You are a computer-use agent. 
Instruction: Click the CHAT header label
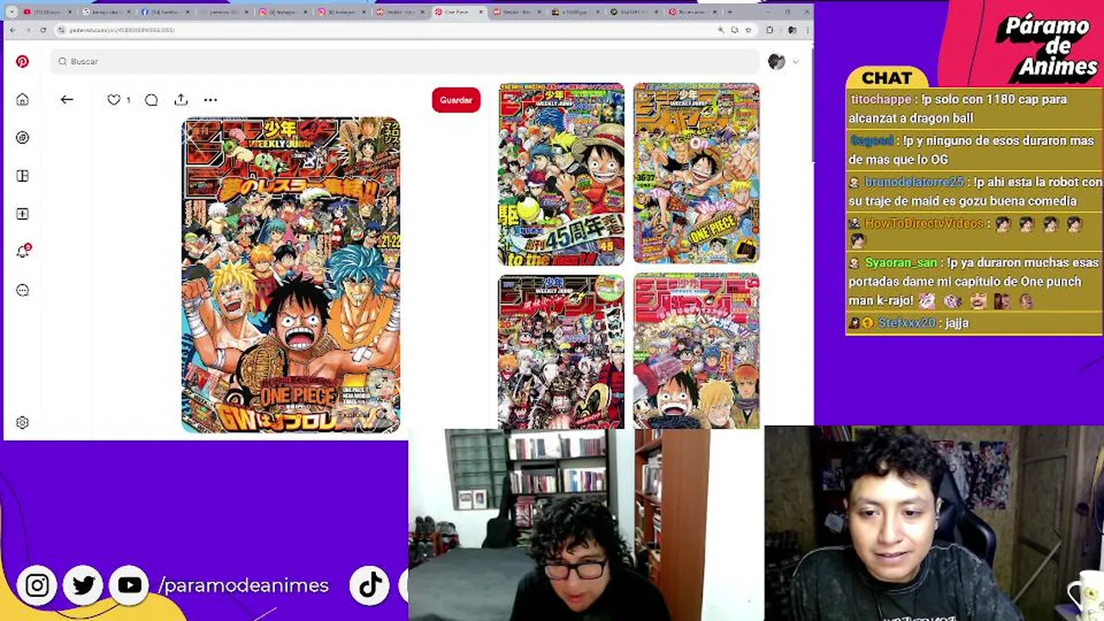tap(887, 78)
